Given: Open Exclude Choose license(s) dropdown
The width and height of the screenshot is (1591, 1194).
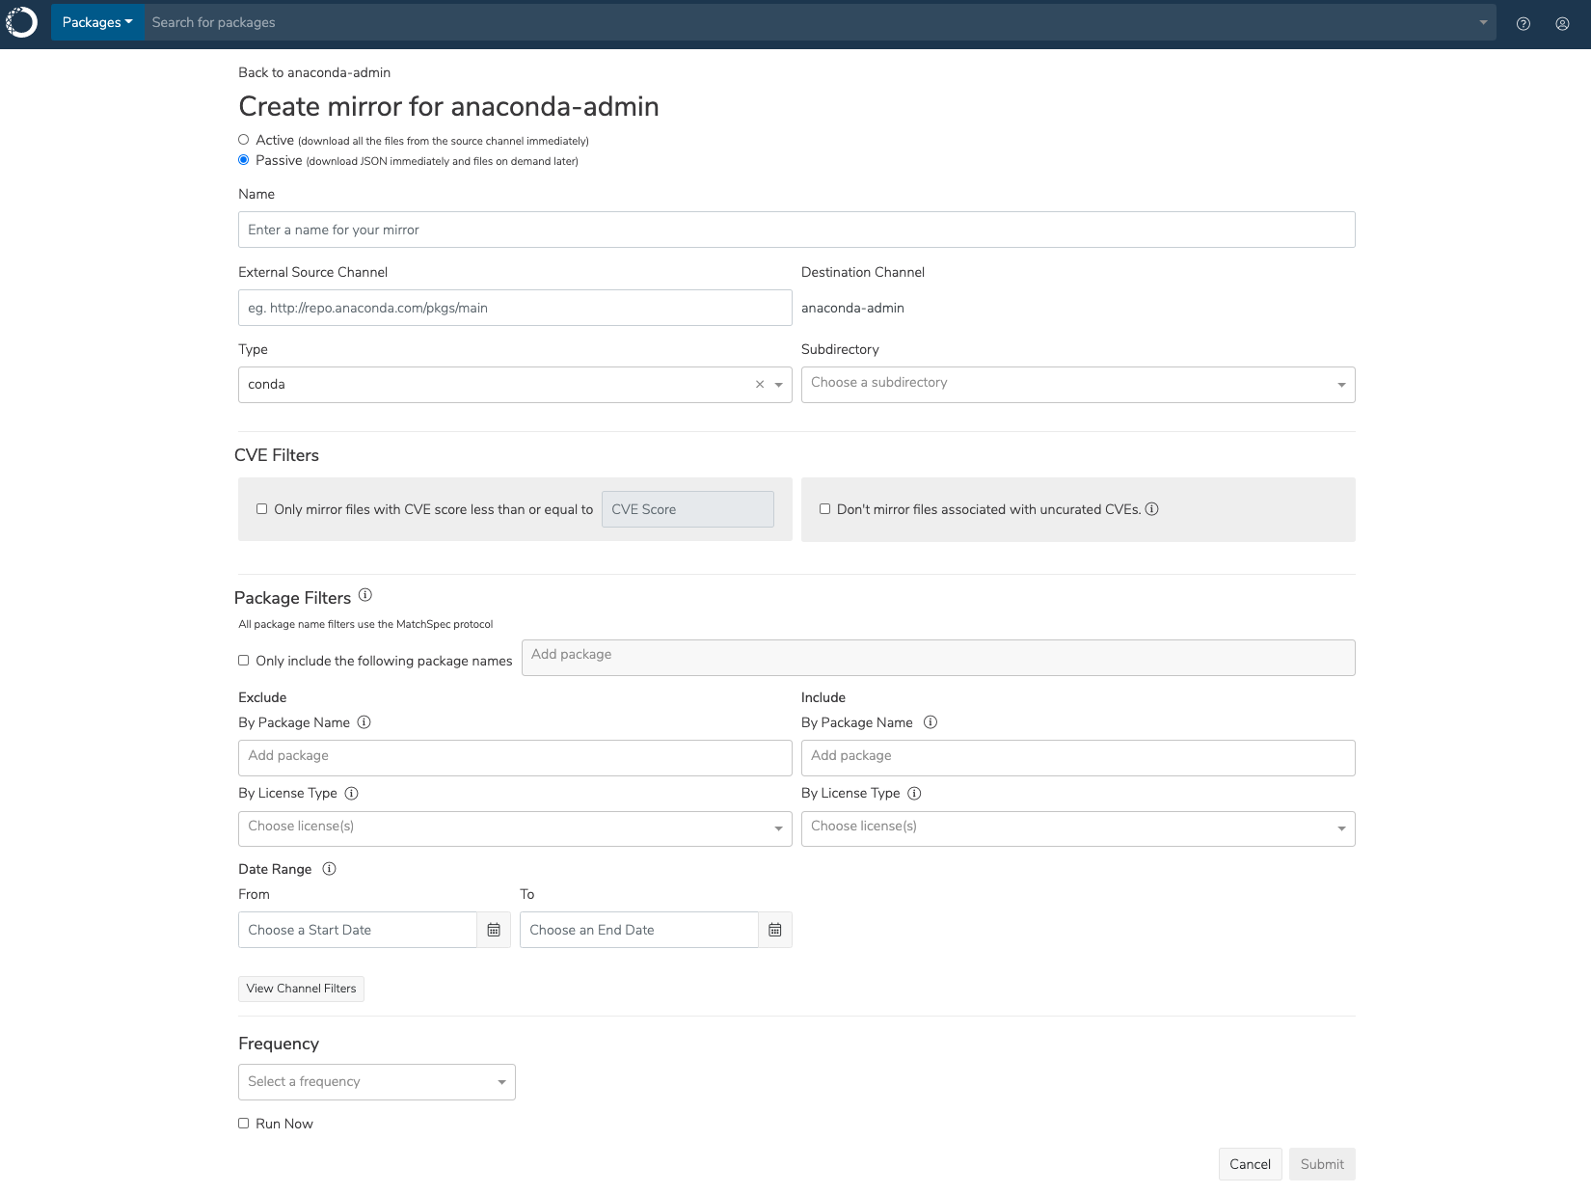Looking at the screenshot, I should pos(515,828).
